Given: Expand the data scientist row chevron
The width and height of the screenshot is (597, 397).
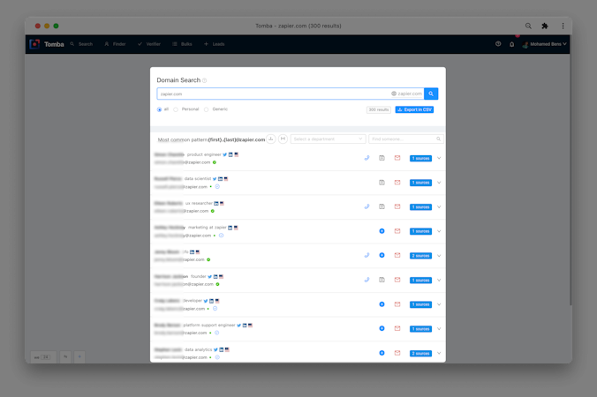Looking at the screenshot, I should 439,183.
